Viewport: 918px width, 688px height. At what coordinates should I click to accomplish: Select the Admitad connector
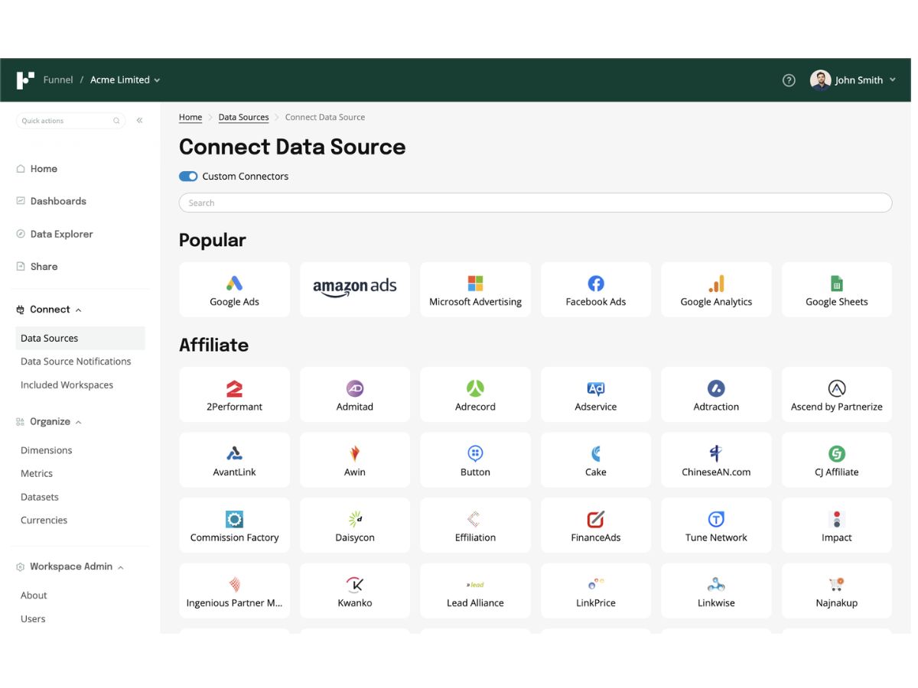pyautogui.click(x=355, y=394)
